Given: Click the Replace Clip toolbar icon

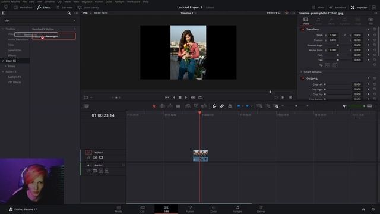Looking at the screenshot, I should point(204,106).
